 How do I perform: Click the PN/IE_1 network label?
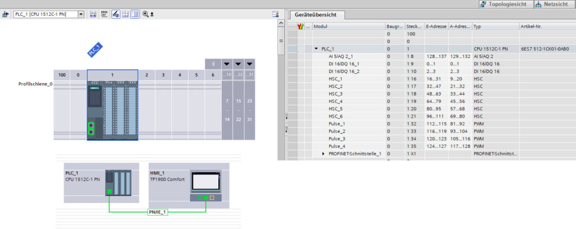(x=157, y=212)
